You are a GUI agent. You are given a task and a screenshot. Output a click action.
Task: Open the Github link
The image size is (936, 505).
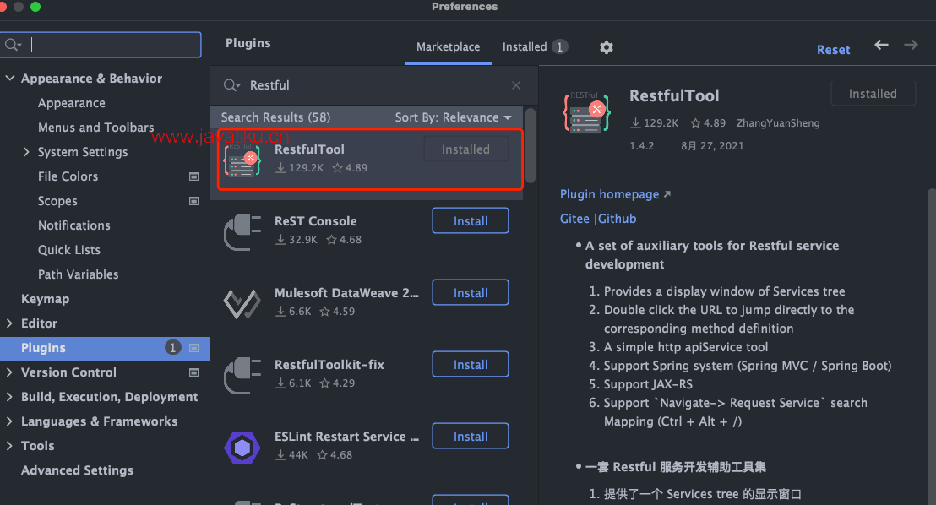pos(617,219)
